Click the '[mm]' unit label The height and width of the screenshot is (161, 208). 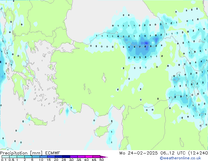(x=36, y=153)
